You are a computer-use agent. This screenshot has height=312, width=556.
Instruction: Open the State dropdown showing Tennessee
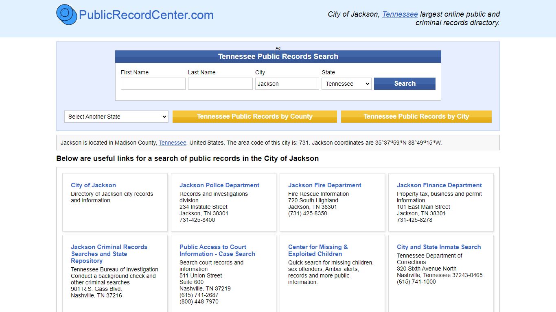point(346,84)
